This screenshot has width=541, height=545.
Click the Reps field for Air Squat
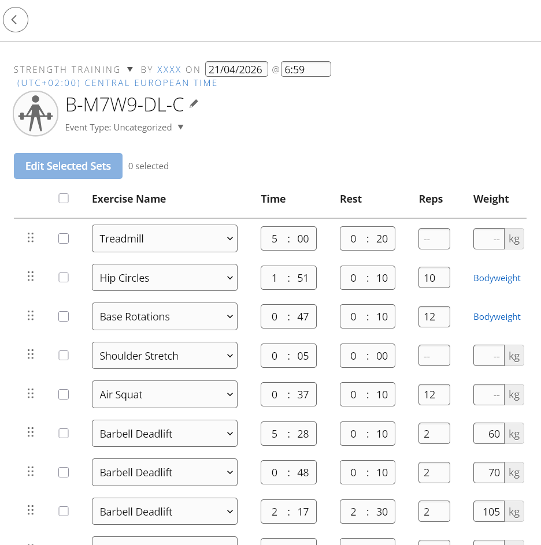pyautogui.click(x=434, y=394)
